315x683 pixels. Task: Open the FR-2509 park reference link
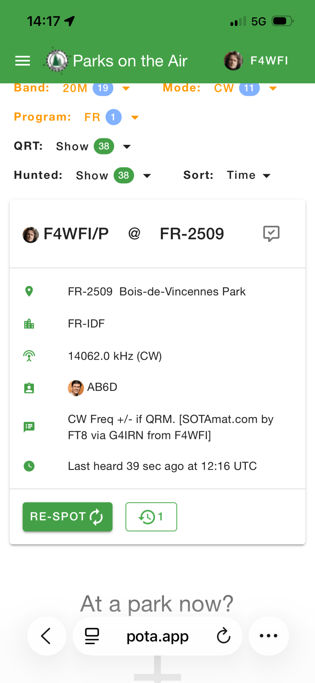tap(192, 234)
